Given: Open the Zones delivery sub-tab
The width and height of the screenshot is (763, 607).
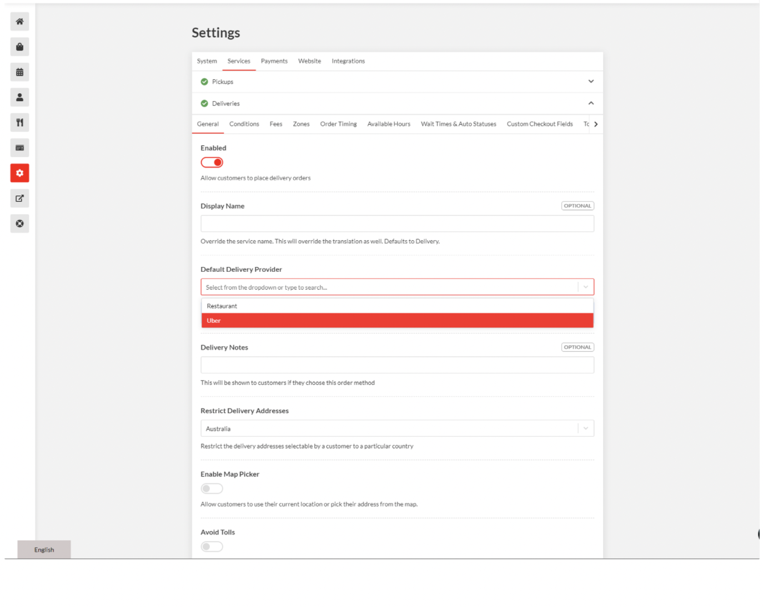Looking at the screenshot, I should tap(301, 124).
